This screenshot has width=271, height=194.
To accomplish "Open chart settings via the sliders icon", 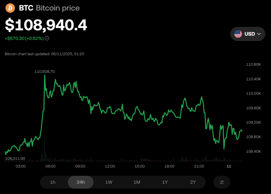I will 222,182.
